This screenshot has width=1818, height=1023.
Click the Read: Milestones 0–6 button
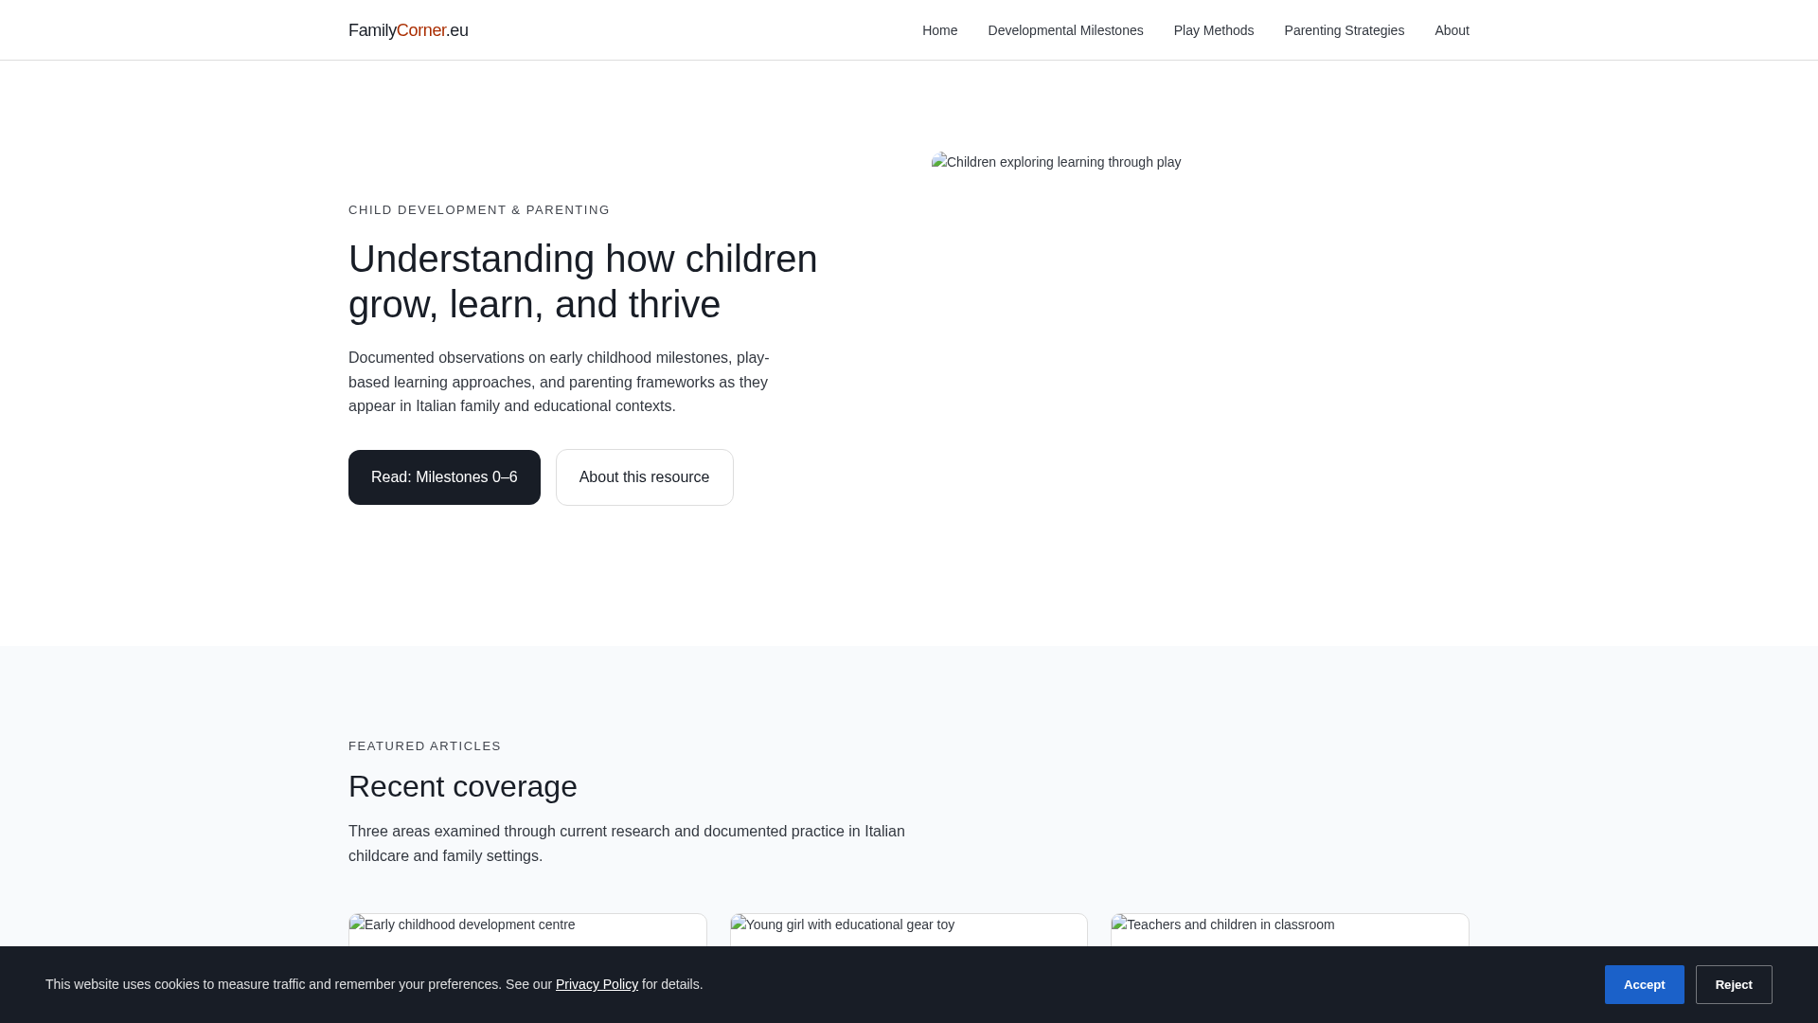tap(444, 477)
